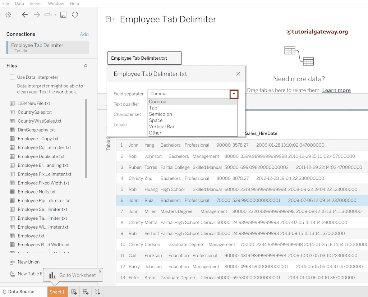Select Semicolon as the field separator
The height and width of the screenshot is (297, 368).
pyautogui.click(x=160, y=114)
